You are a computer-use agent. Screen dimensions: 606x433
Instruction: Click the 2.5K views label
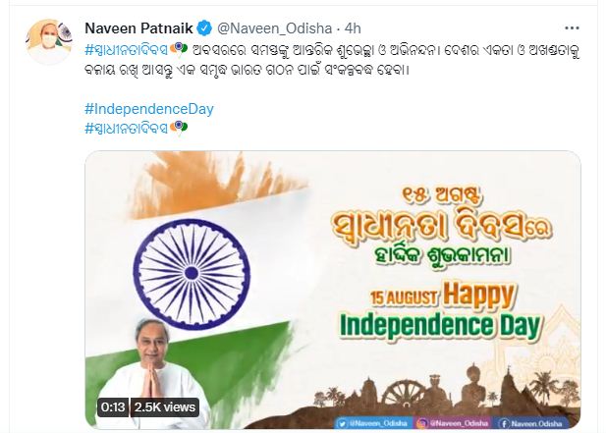[x=165, y=407]
